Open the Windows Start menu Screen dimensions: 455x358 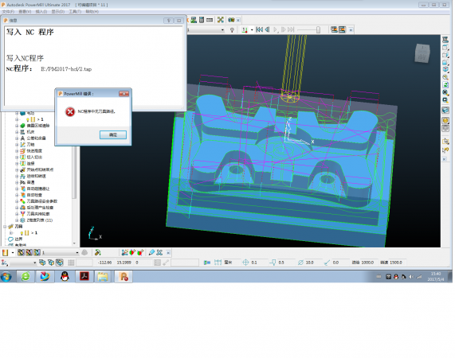click(6, 277)
